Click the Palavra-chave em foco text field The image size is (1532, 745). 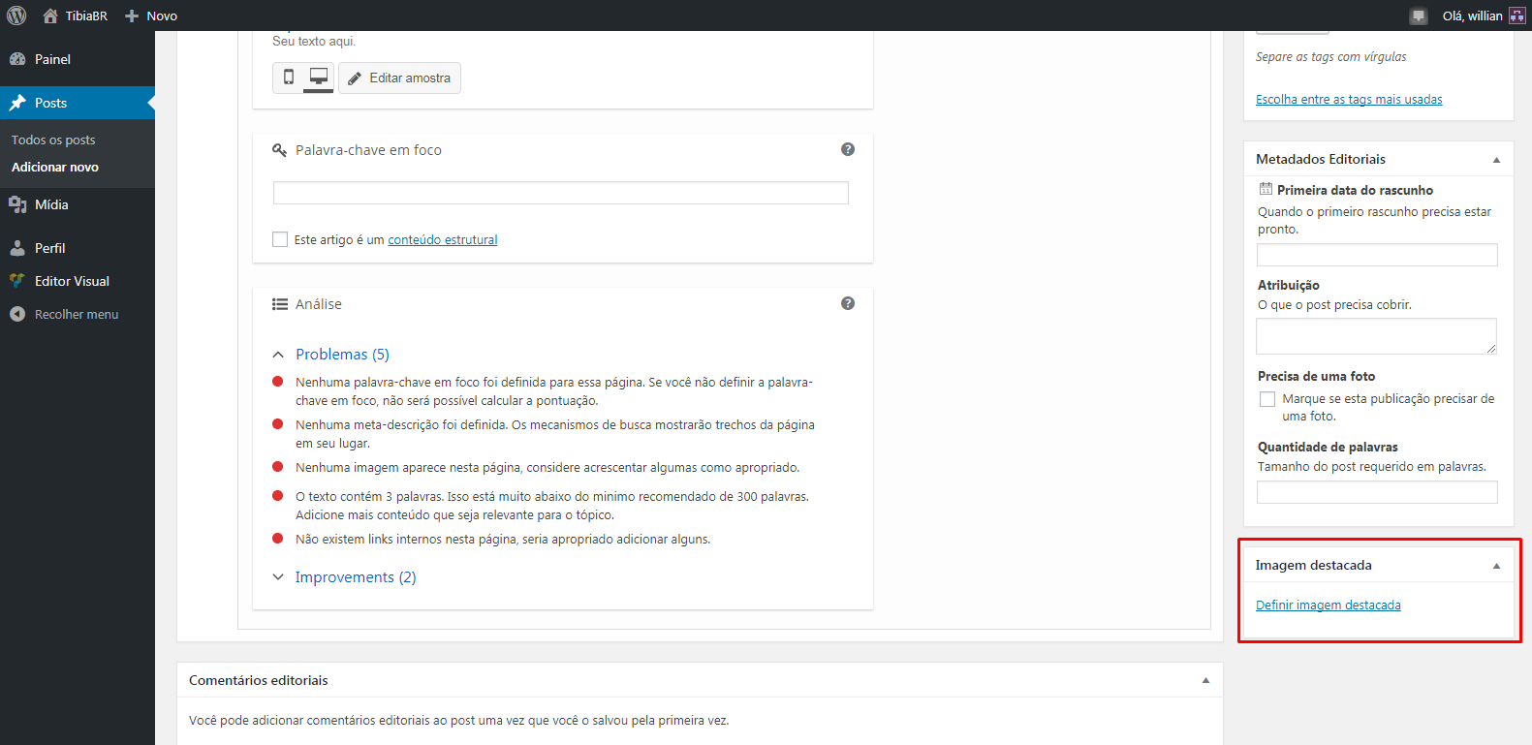[x=560, y=193]
